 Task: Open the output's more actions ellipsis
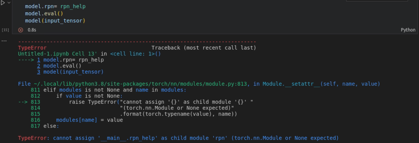(x=4, y=41)
